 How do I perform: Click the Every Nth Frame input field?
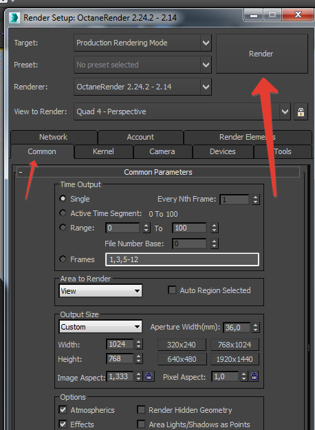[x=235, y=200]
